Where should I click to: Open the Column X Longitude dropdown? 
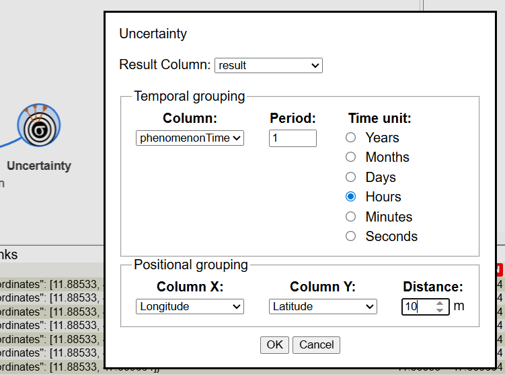(x=190, y=307)
